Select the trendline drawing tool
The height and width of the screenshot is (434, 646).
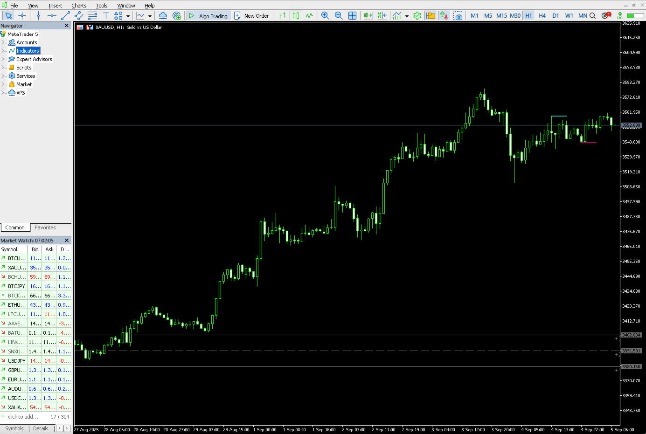click(x=65, y=15)
